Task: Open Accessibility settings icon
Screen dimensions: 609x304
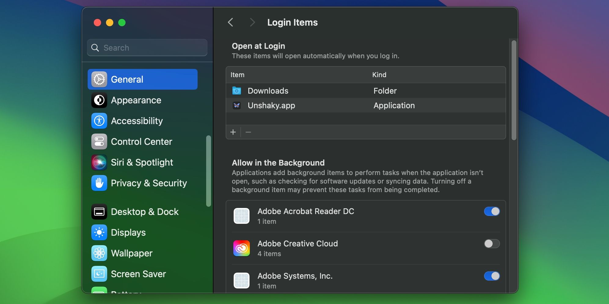Action: click(99, 121)
